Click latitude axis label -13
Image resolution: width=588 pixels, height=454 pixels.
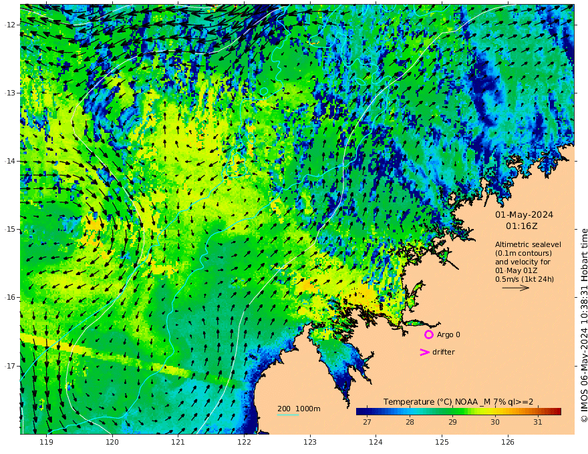10,93
